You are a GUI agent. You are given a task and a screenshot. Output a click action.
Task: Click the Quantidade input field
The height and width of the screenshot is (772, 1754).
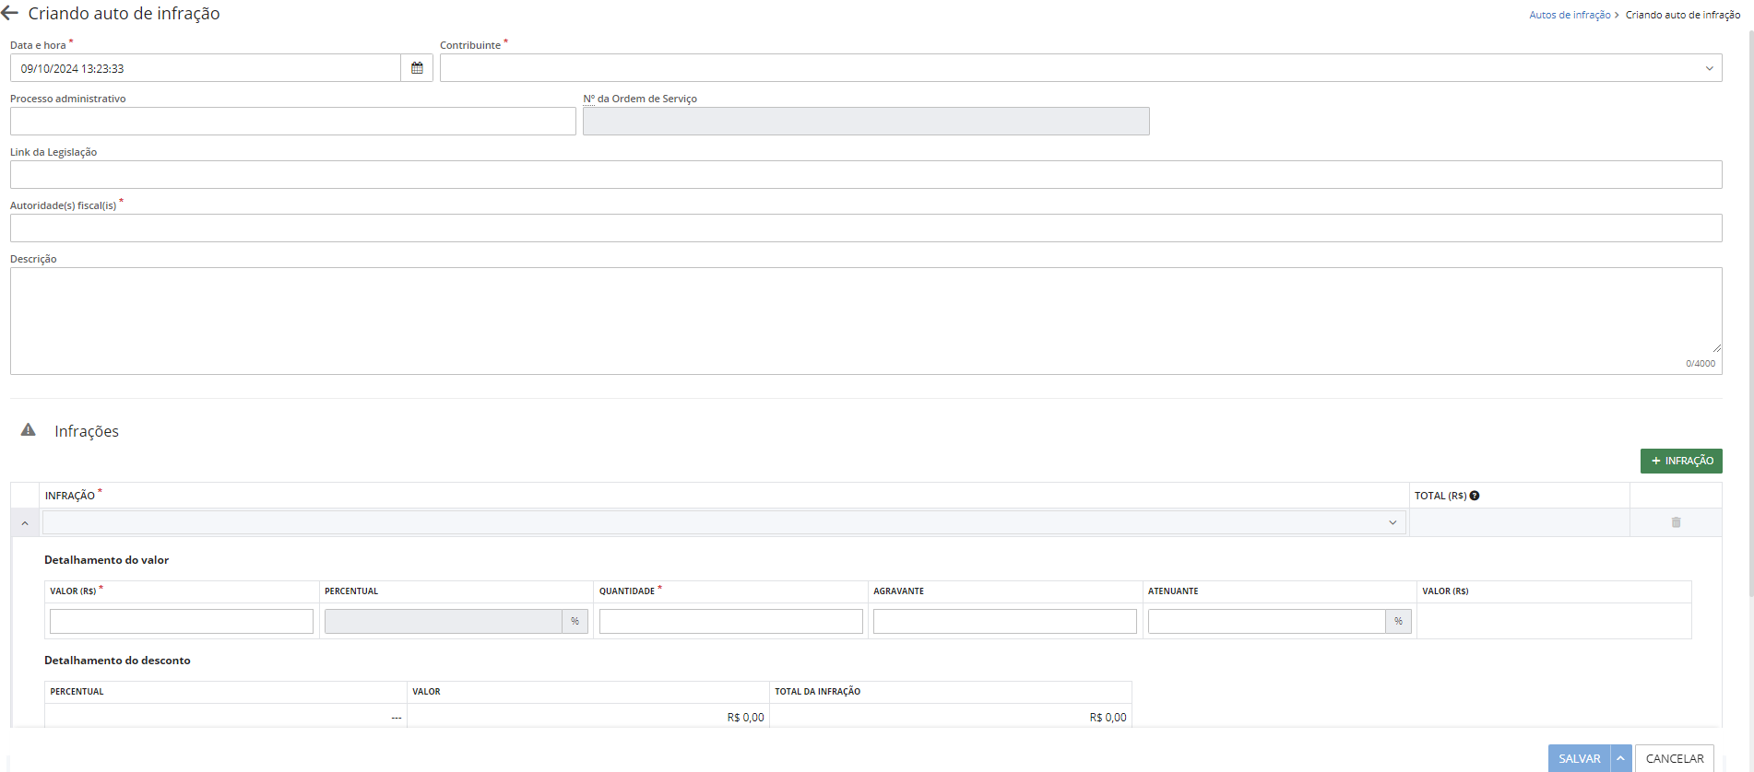coord(731,621)
